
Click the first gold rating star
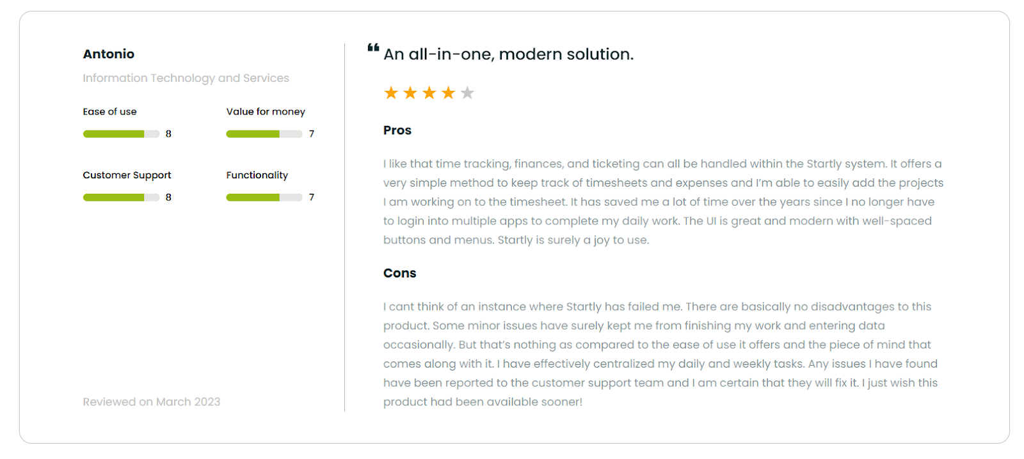(391, 93)
